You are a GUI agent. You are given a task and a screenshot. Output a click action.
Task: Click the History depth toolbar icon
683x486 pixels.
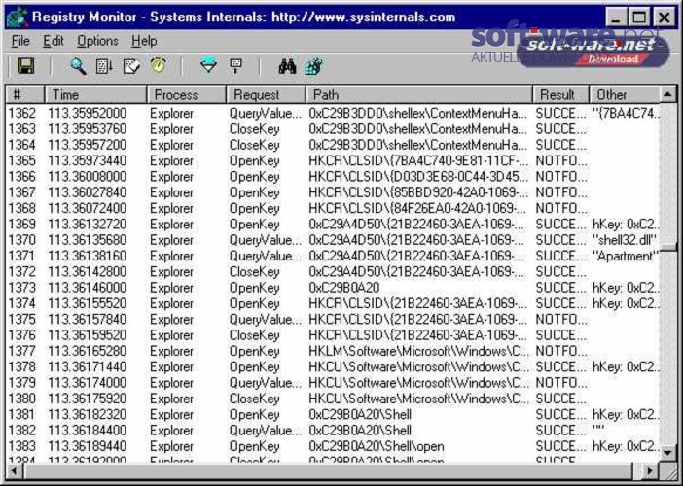tap(235, 66)
